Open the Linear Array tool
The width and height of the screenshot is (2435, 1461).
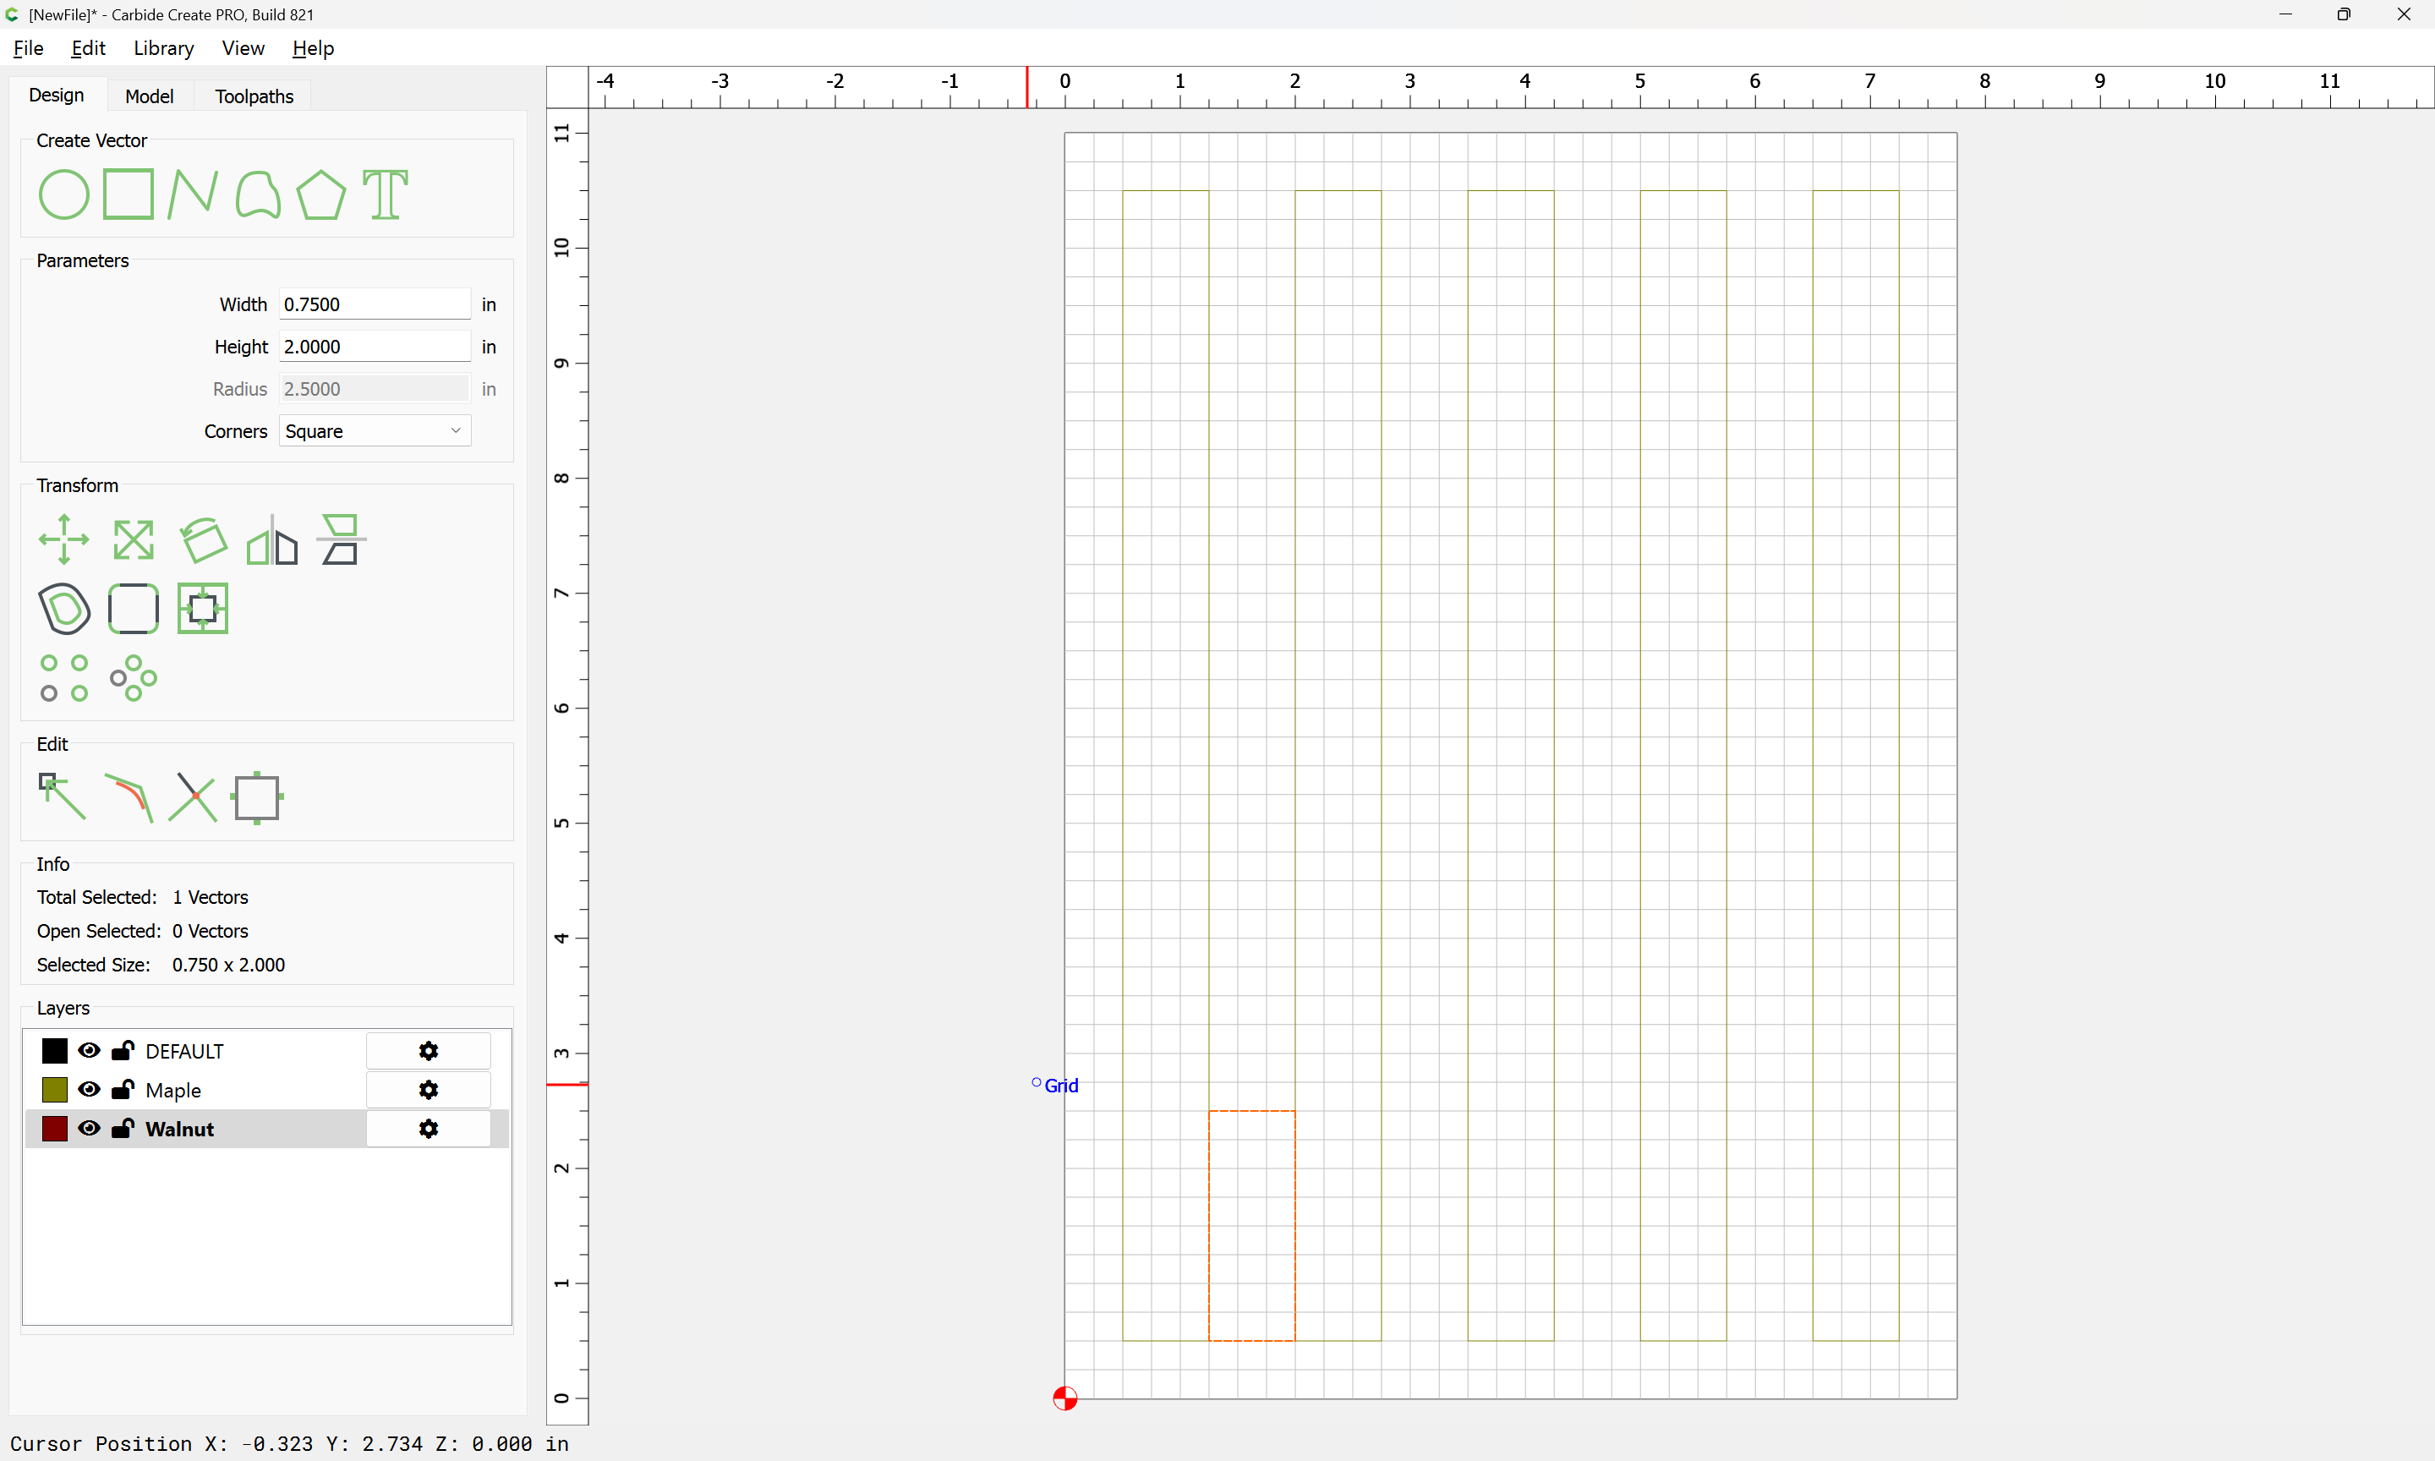point(64,677)
